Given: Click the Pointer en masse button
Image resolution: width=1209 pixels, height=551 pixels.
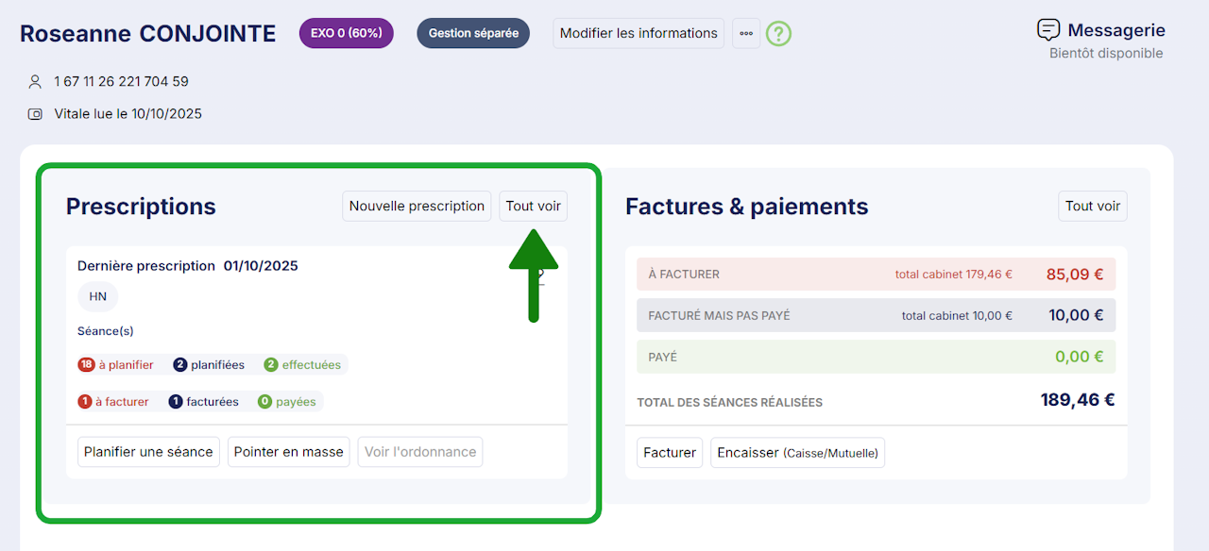Looking at the screenshot, I should (288, 452).
